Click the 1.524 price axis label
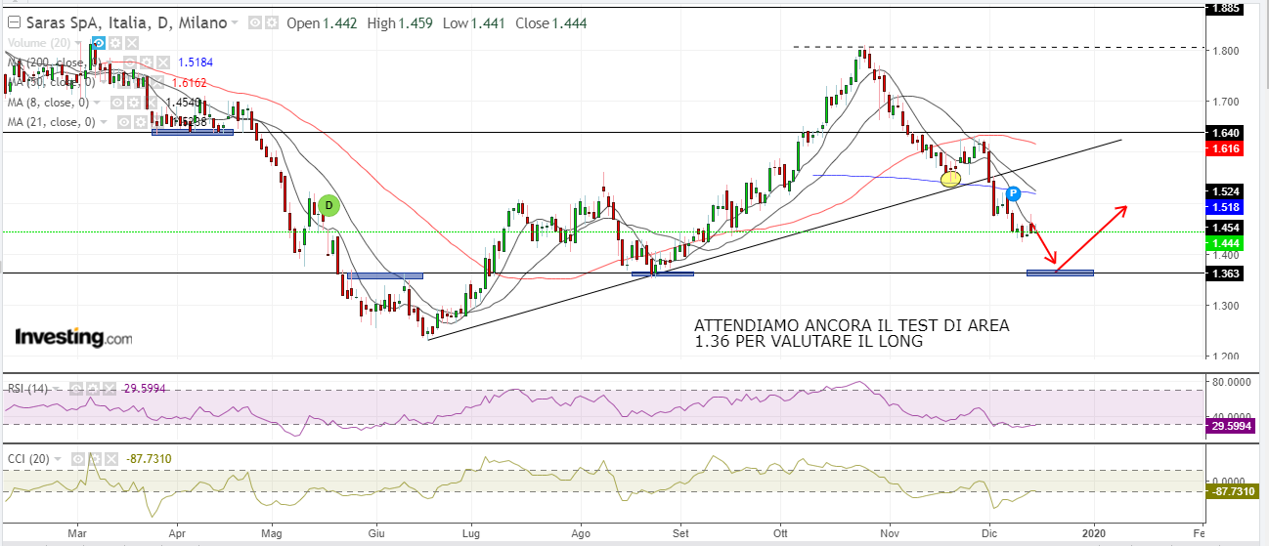1269x546 pixels. (x=1225, y=191)
